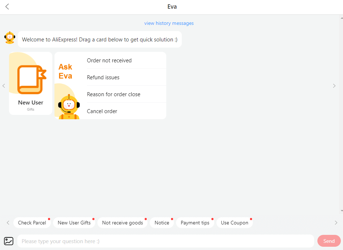
Task: Click Eva's robot avatar next to the welcome message
Action: [x=10, y=38]
